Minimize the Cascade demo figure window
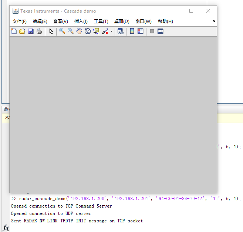 pyautogui.click(x=175, y=11)
